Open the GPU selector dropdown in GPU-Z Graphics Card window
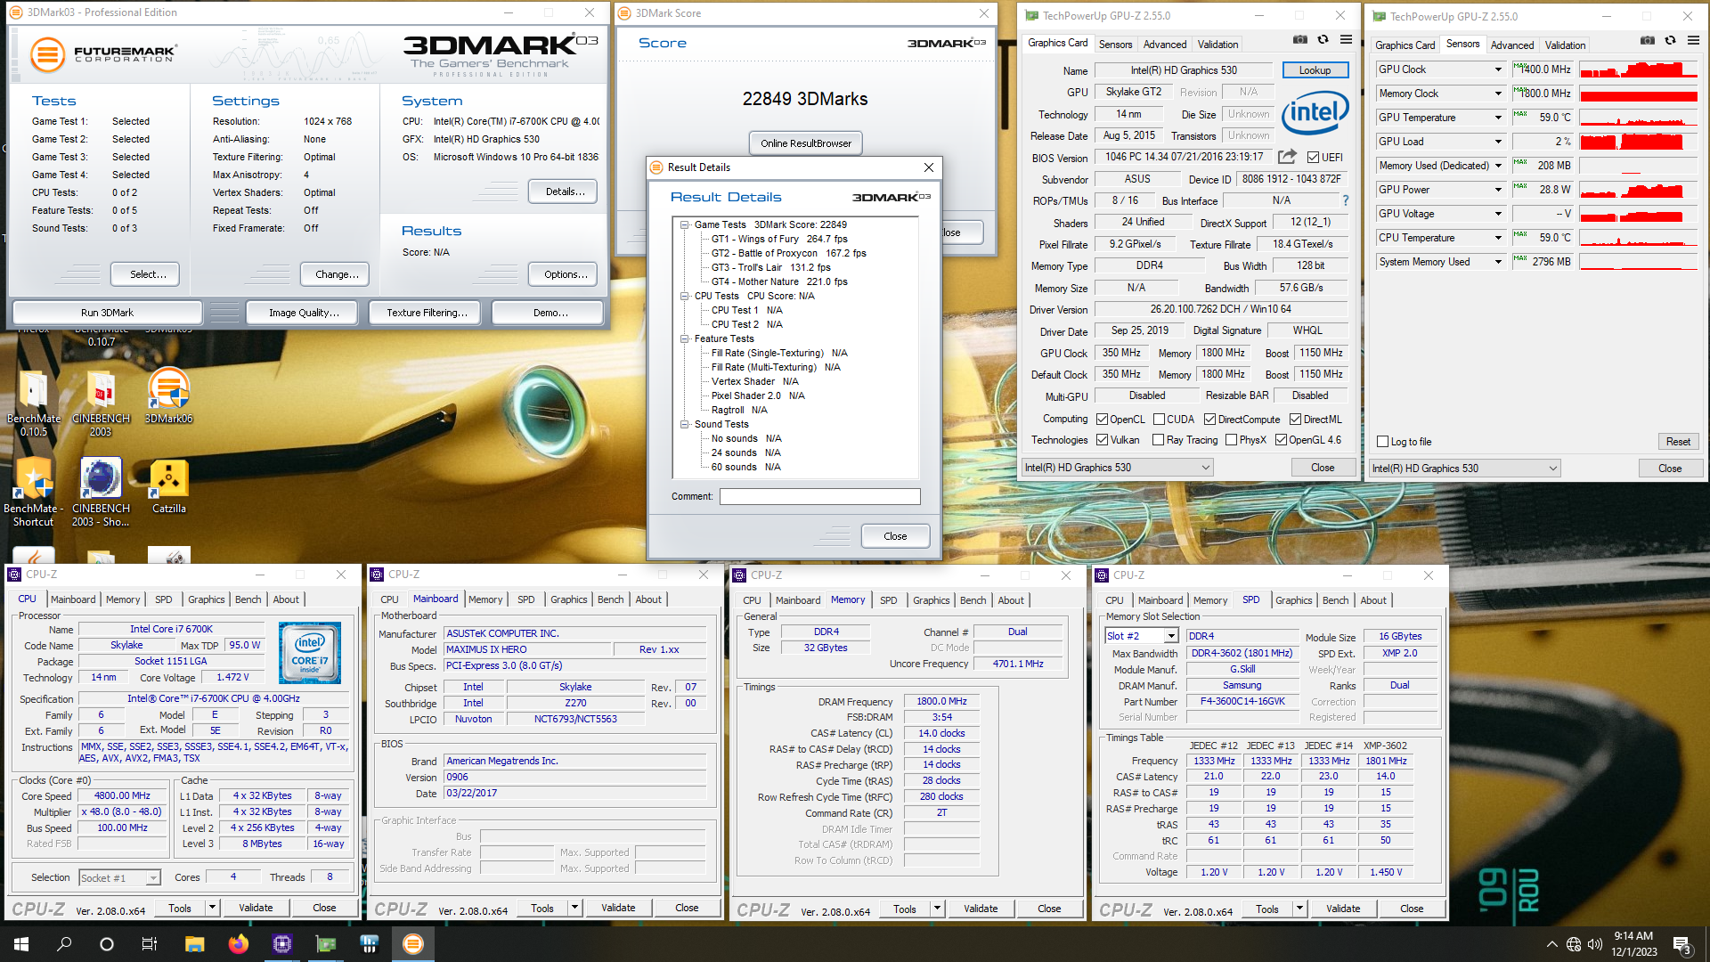The image size is (1710, 962). (x=1118, y=468)
